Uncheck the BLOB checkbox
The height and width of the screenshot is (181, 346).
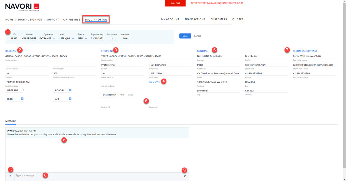point(22,99)
